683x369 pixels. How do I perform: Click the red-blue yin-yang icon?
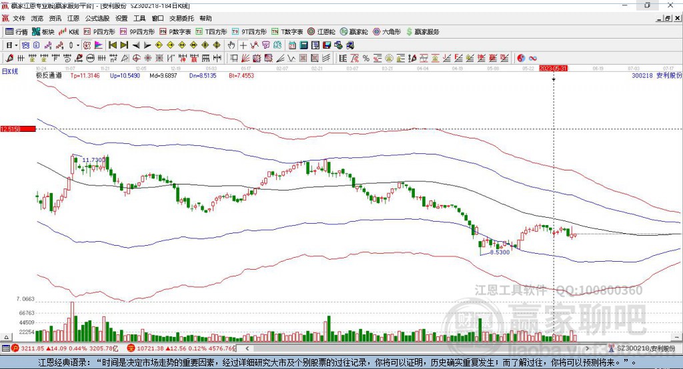point(521,59)
